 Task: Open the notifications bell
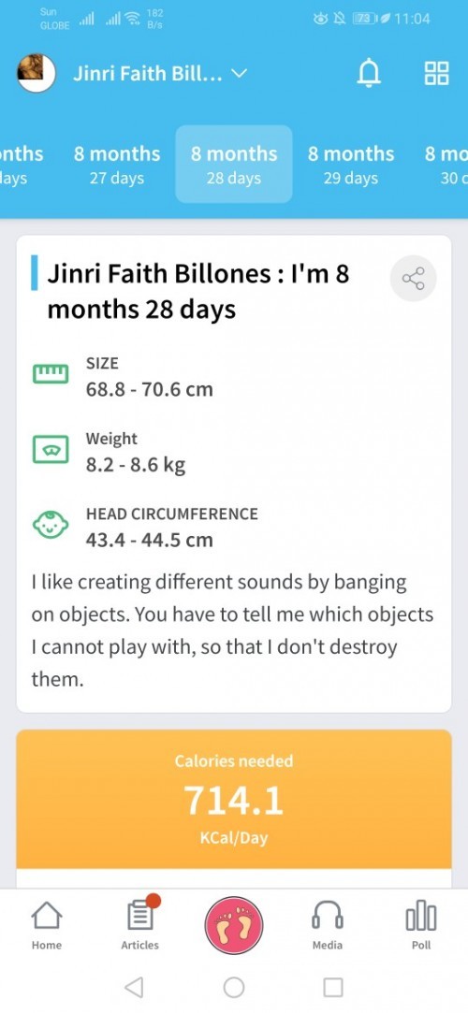(369, 74)
